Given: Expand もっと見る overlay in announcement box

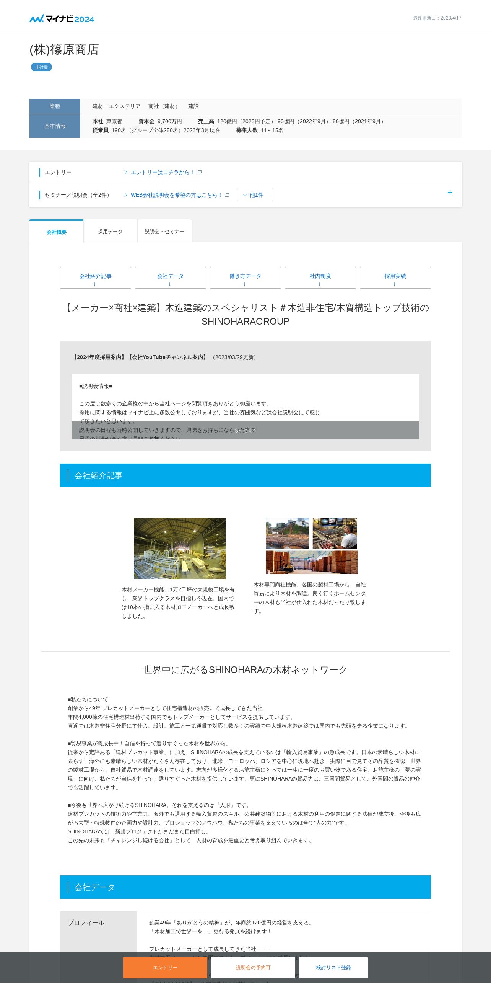Looking at the screenshot, I should tap(245, 430).
